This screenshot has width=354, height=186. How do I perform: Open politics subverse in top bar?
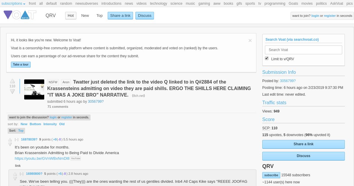coord(321,4)
